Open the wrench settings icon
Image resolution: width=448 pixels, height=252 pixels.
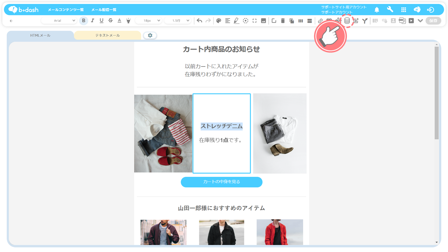[x=390, y=10]
